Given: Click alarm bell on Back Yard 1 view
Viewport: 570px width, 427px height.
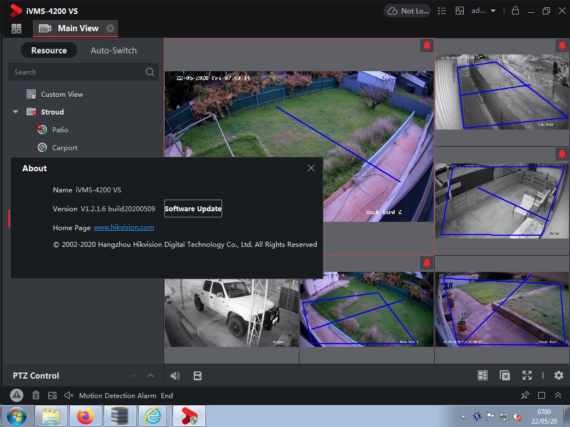Looking at the screenshot, I should (x=427, y=262).
